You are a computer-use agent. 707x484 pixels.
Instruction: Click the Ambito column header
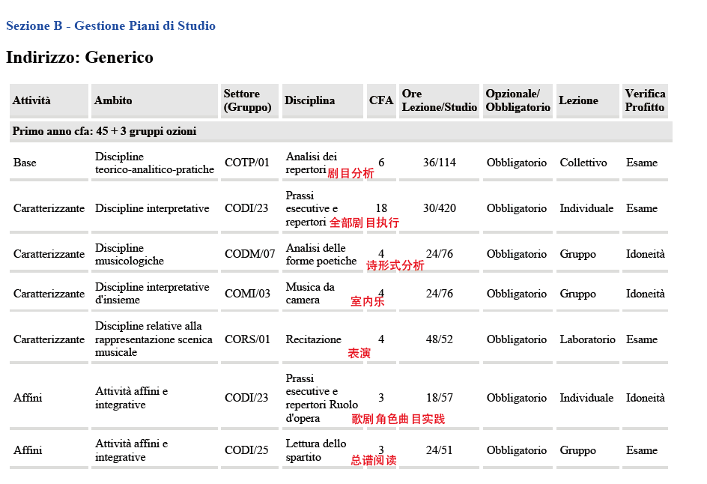click(x=154, y=100)
